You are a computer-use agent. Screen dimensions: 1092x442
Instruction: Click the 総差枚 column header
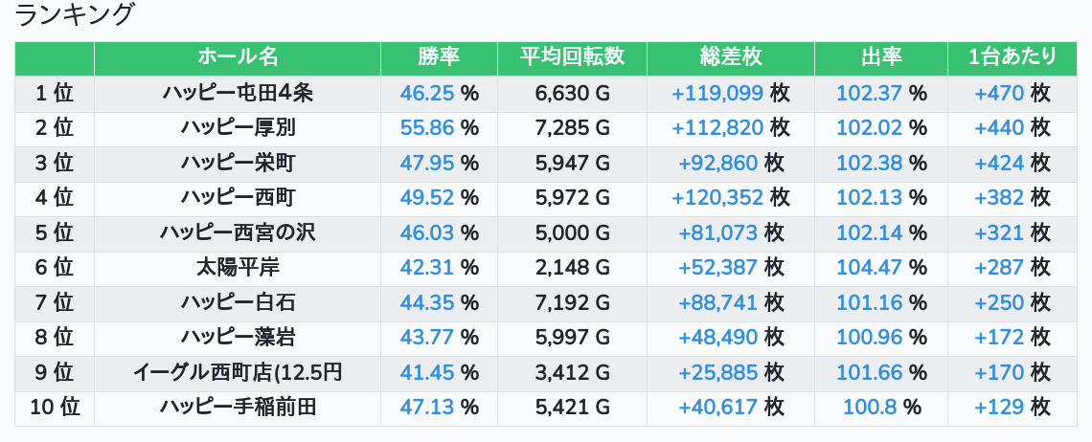click(731, 57)
